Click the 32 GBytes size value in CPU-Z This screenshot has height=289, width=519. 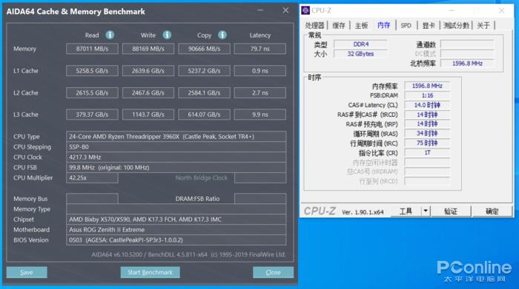tap(360, 54)
